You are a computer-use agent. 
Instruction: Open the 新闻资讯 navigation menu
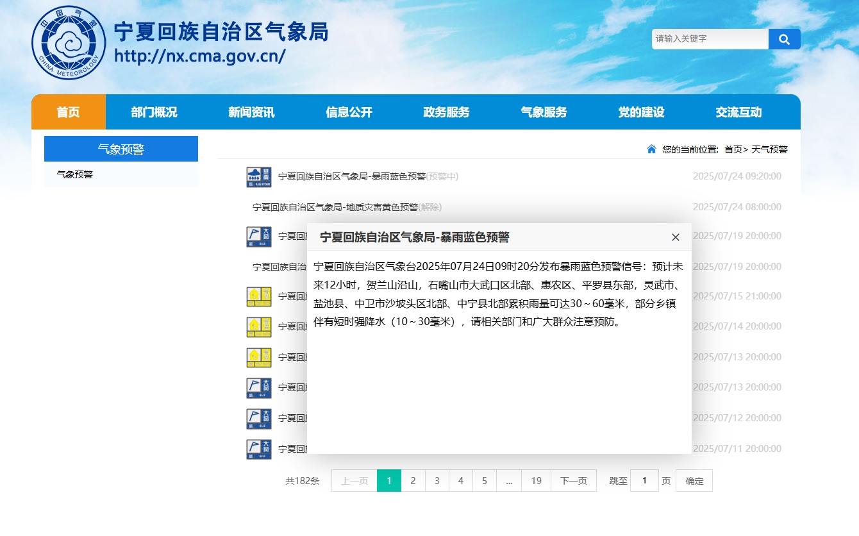251,112
